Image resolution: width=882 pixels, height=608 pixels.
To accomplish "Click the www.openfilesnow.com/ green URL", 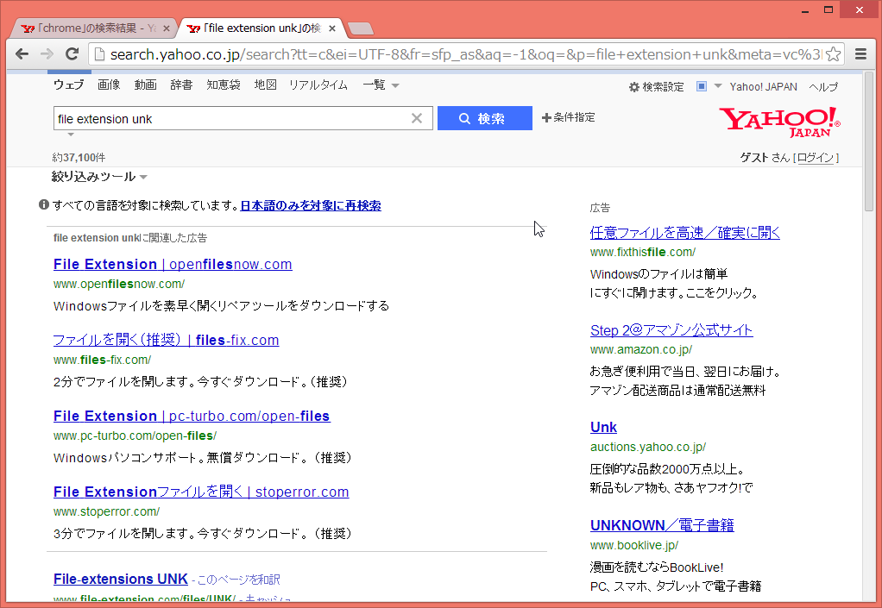I will pyautogui.click(x=119, y=285).
